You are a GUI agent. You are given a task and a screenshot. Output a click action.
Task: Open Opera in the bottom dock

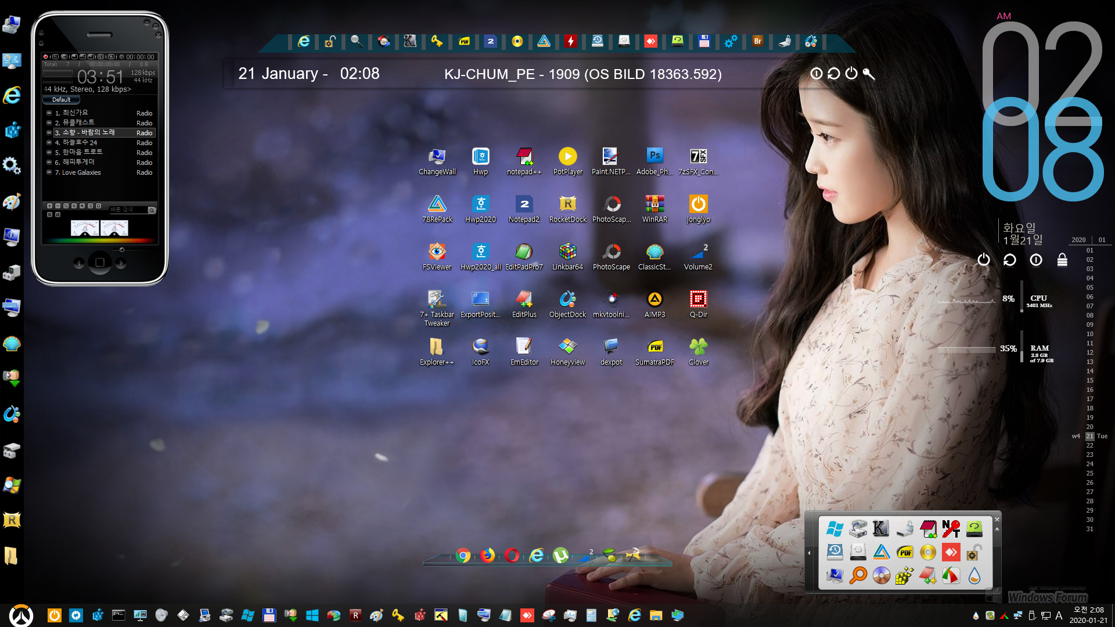512,555
